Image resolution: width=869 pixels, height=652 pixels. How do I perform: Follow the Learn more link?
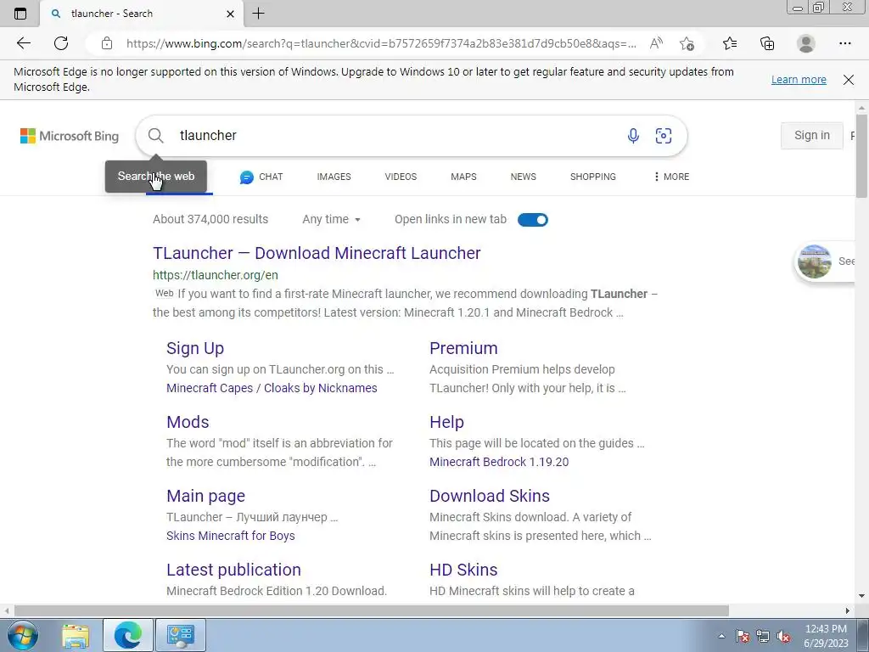799,79
